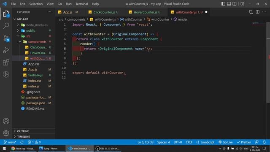Click main branch in status bar
Viewport: 270px width, 152px height.
pos(10,142)
